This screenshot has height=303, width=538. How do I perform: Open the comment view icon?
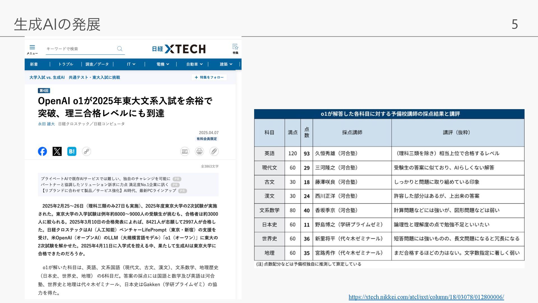click(x=185, y=151)
